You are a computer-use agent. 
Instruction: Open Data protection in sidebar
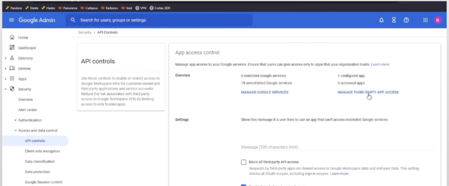click(x=37, y=172)
